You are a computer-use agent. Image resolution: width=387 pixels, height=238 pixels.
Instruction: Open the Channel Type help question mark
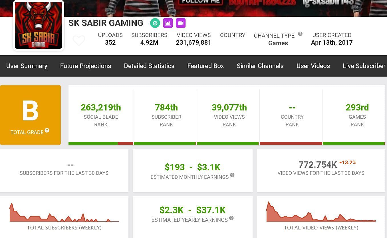pos(300,34)
